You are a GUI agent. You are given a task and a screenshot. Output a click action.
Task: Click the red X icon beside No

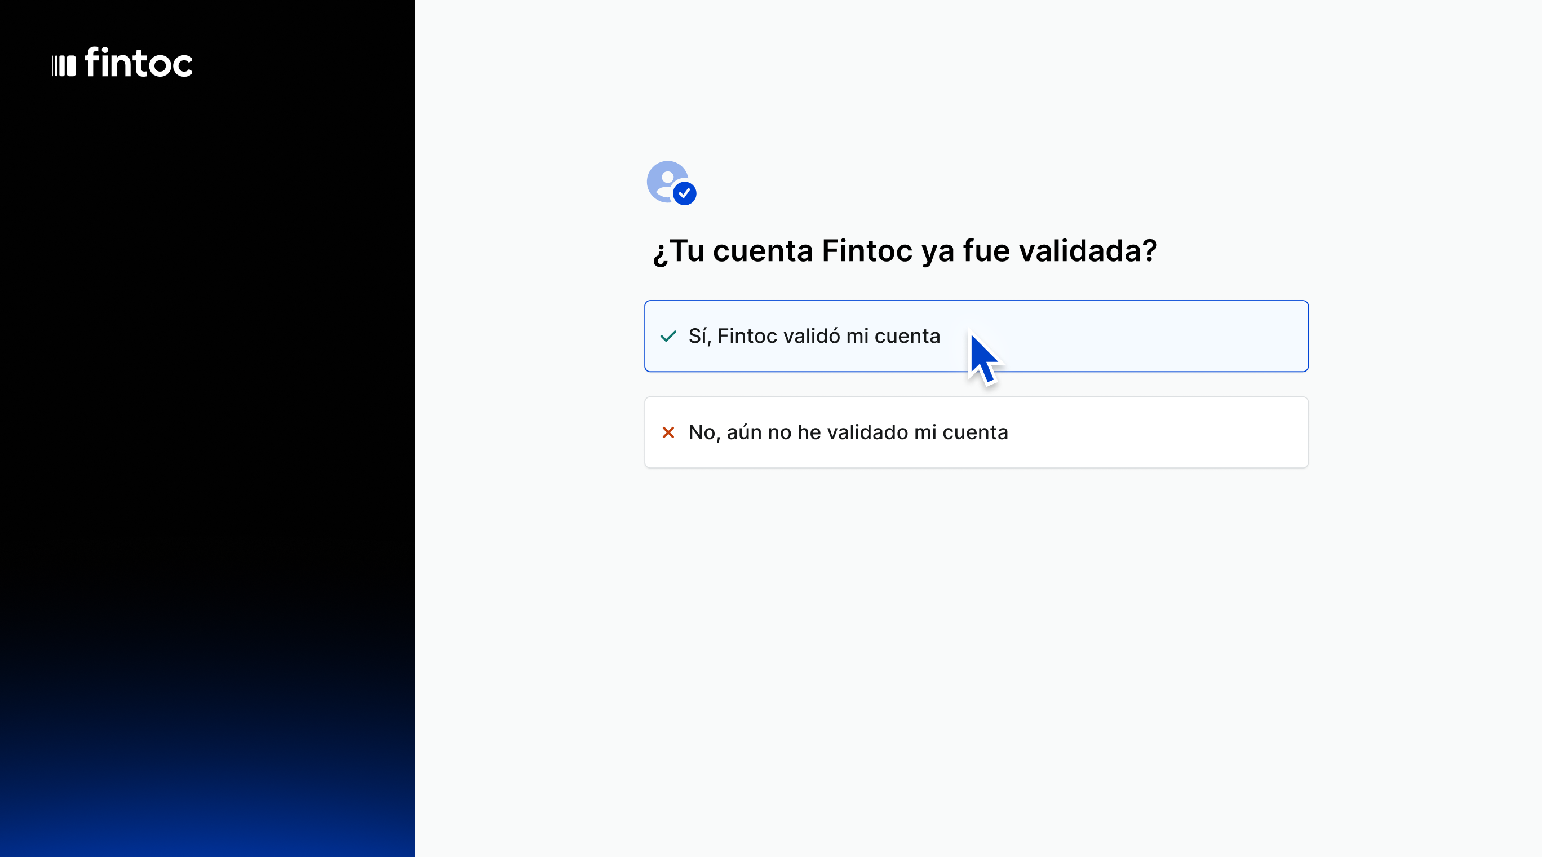pos(668,432)
